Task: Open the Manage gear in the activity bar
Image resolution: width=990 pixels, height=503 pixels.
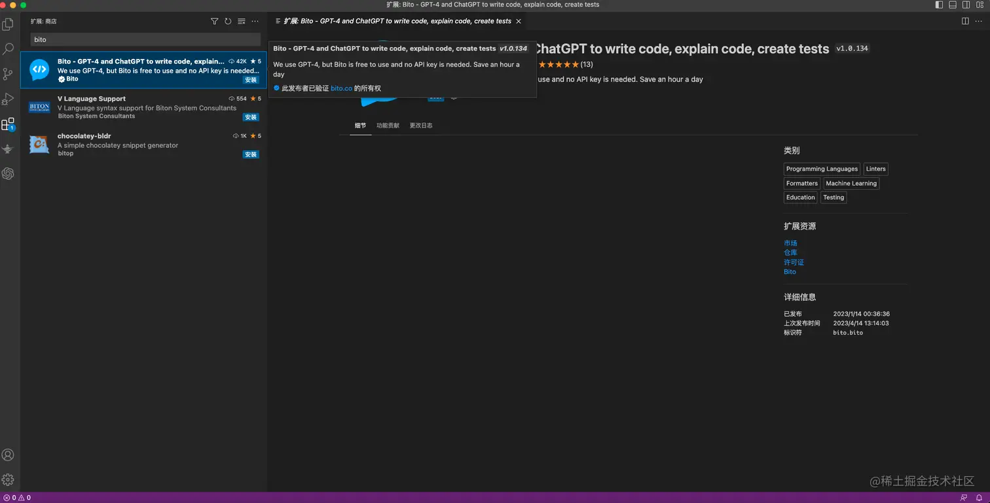Action: point(8,479)
